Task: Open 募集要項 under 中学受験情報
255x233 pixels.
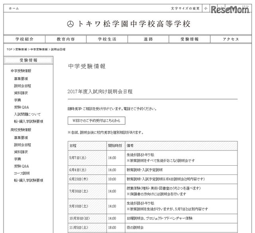Action: (x=21, y=79)
